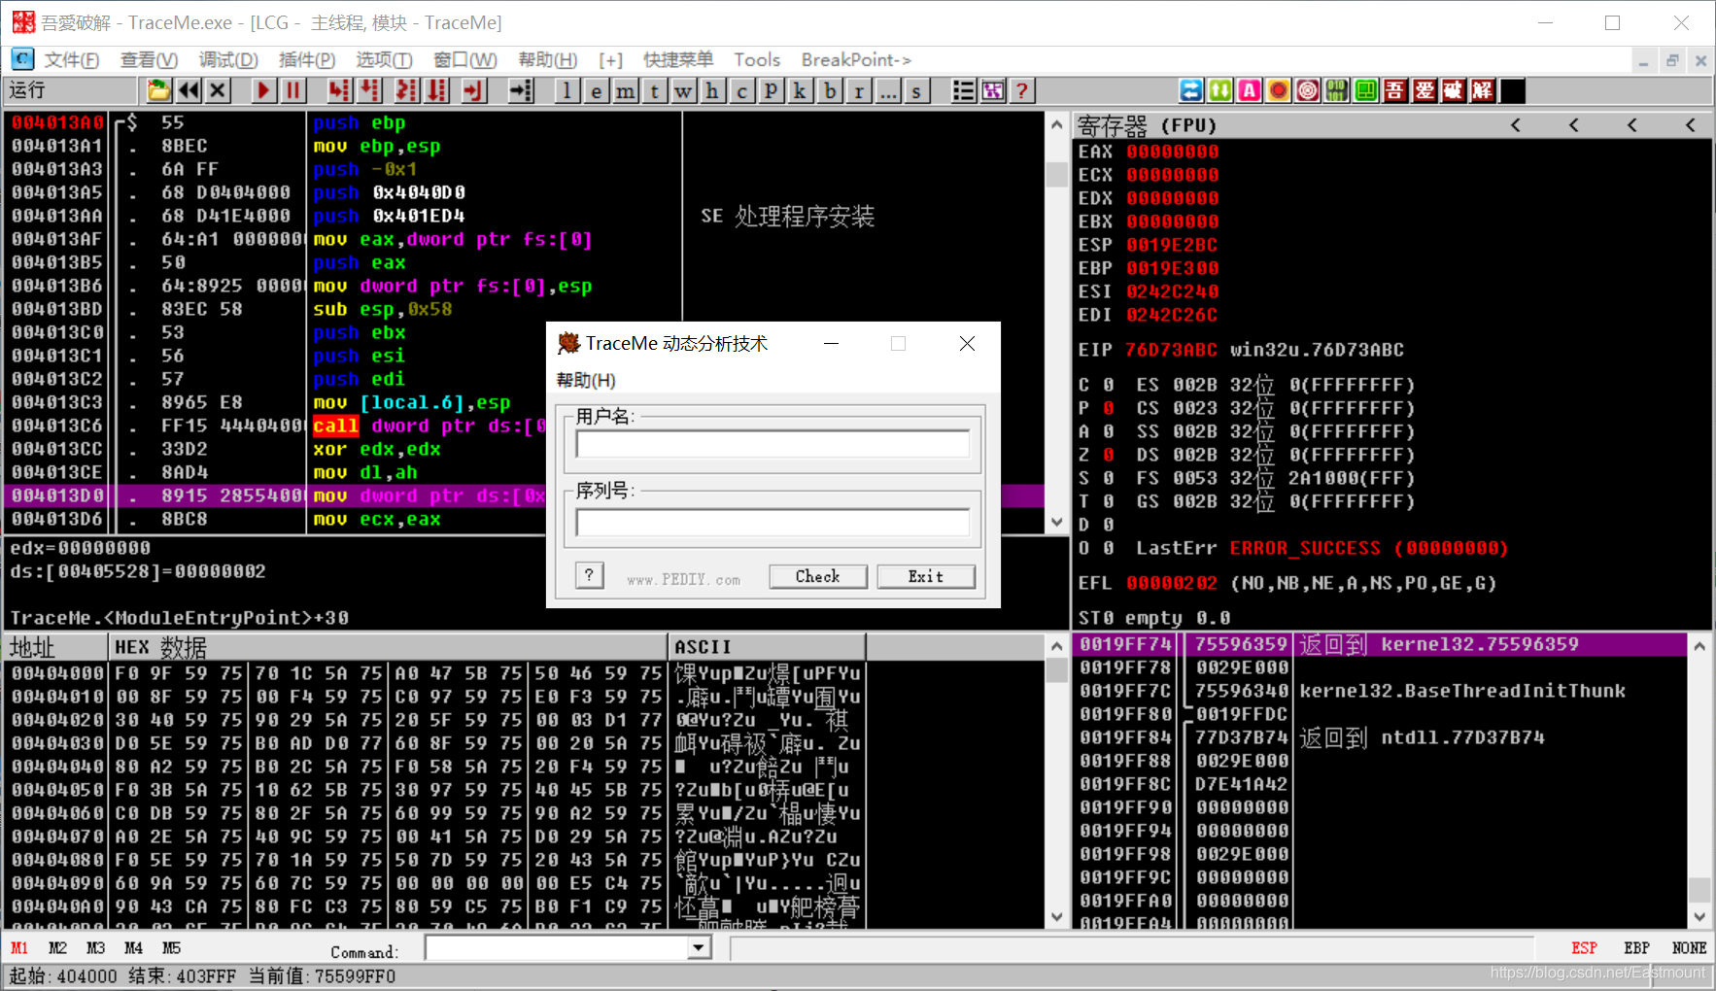This screenshot has height=991, width=1716.
Task: Select memory window M5
Action: point(171,948)
